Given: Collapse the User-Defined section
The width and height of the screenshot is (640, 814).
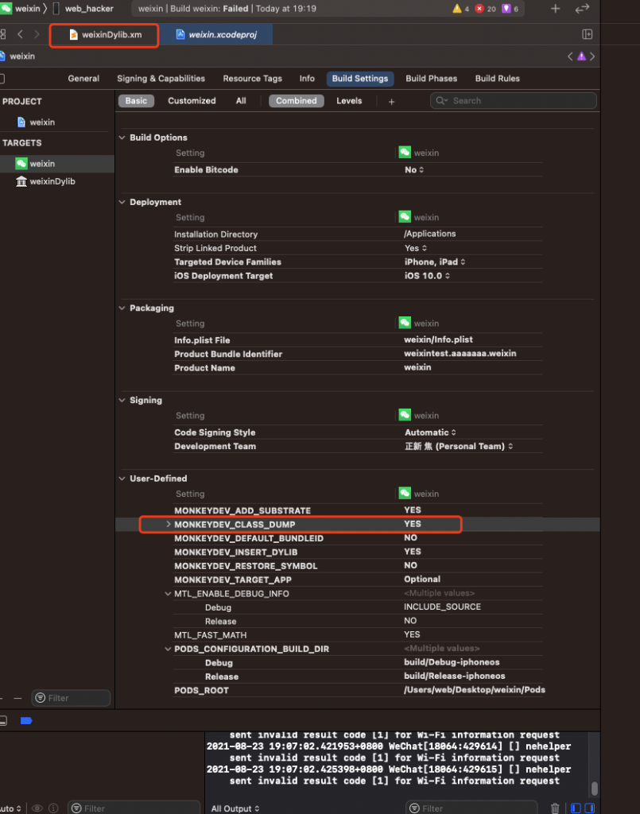Looking at the screenshot, I should click(x=122, y=479).
